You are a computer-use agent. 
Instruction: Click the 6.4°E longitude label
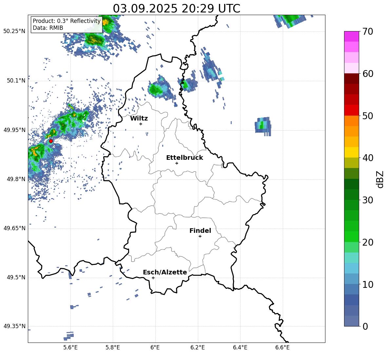(x=240, y=347)
